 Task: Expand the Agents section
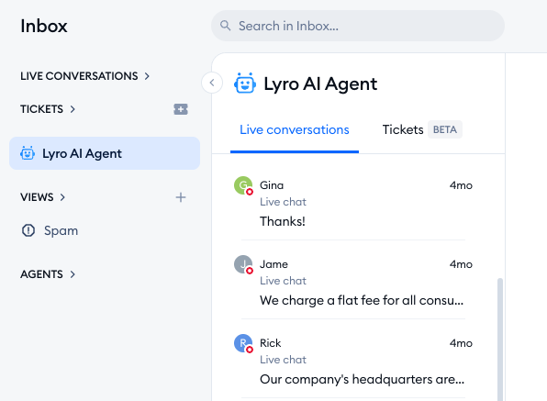tap(48, 274)
